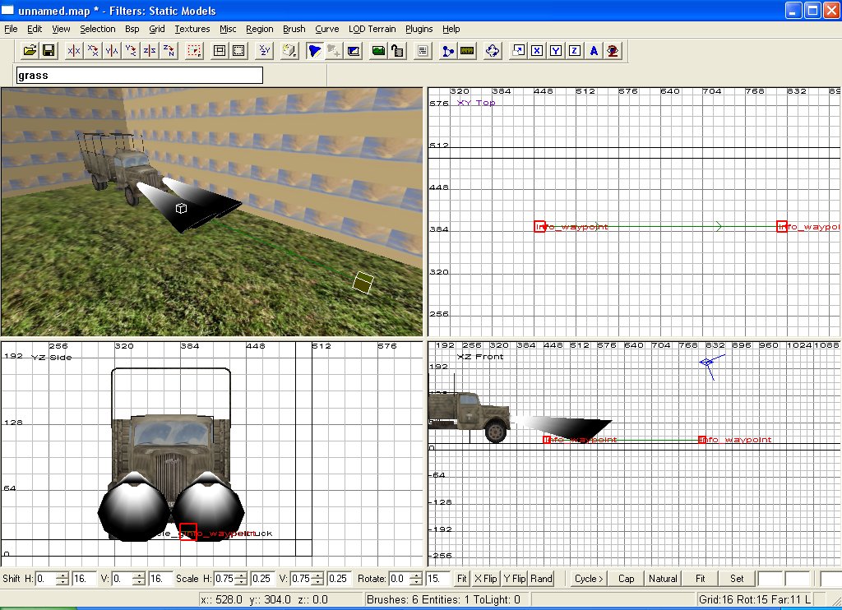Open the Textures menu

pyautogui.click(x=192, y=29)
